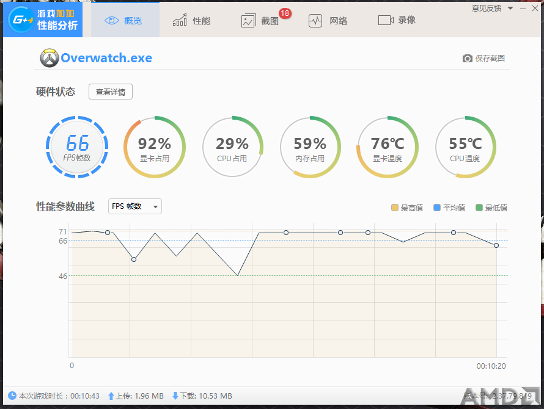The height and width of the screenshot is (409, 544).
Task: Click the 平均值 legend label
Action: 454,208
